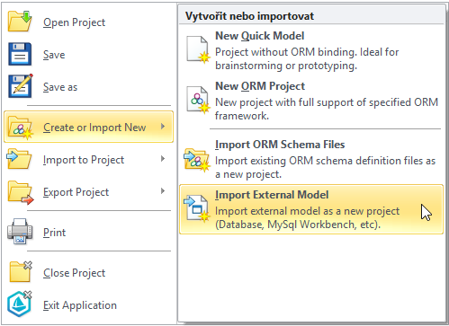The height and width of the screenshot is (326, 449).
Task: Click the Create or Import New folder icon
Action: pos(21,128)
